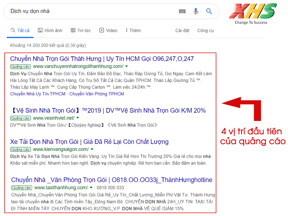Click the news icon beside Tin tức
Image resolution: width=288 pixels, height=216 pixels.
[73, 30]
